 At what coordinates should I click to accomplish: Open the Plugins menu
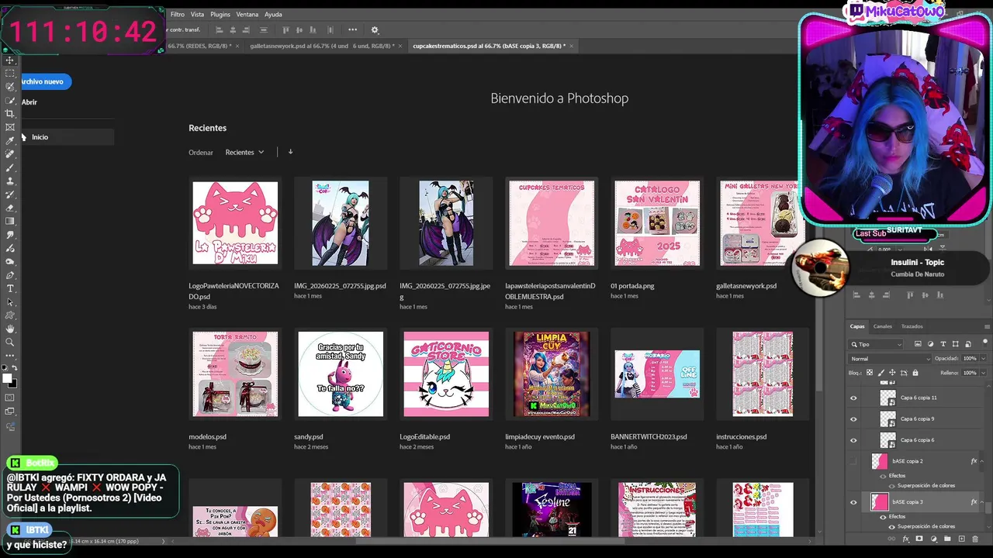point(220,14)
